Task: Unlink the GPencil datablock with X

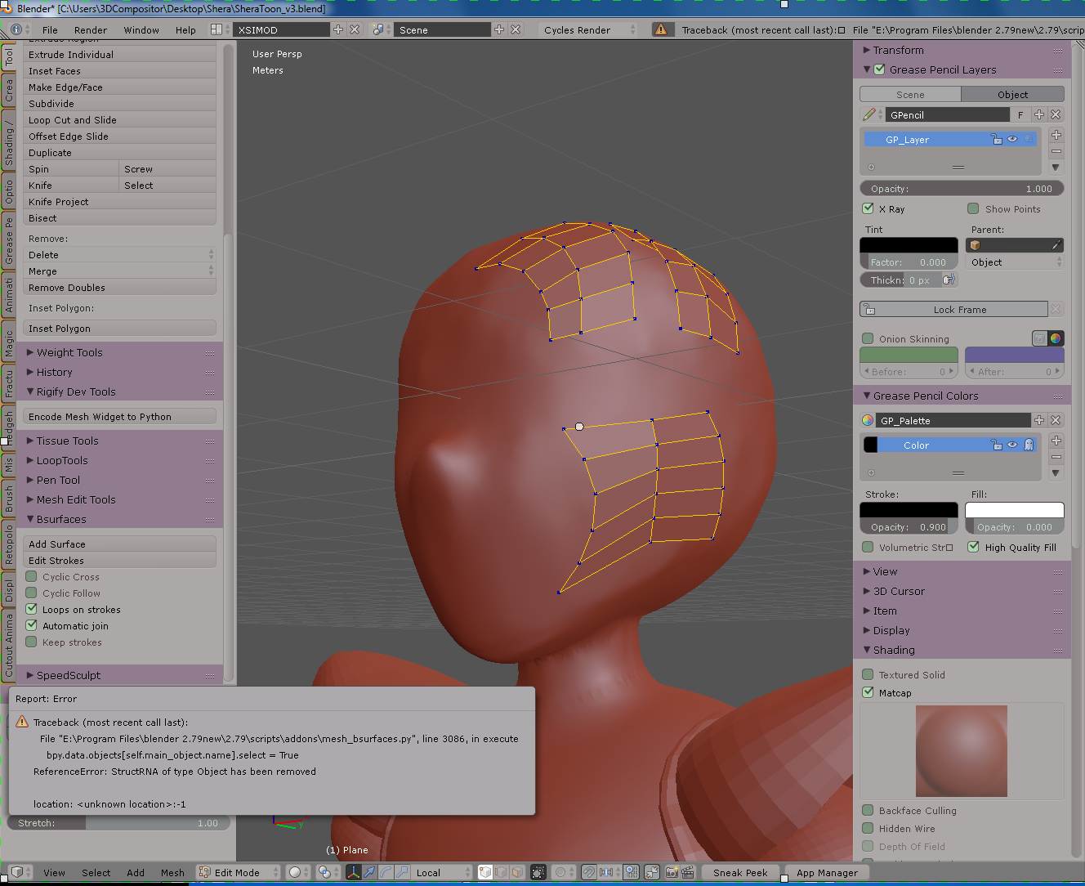Action: [1056, 114]
